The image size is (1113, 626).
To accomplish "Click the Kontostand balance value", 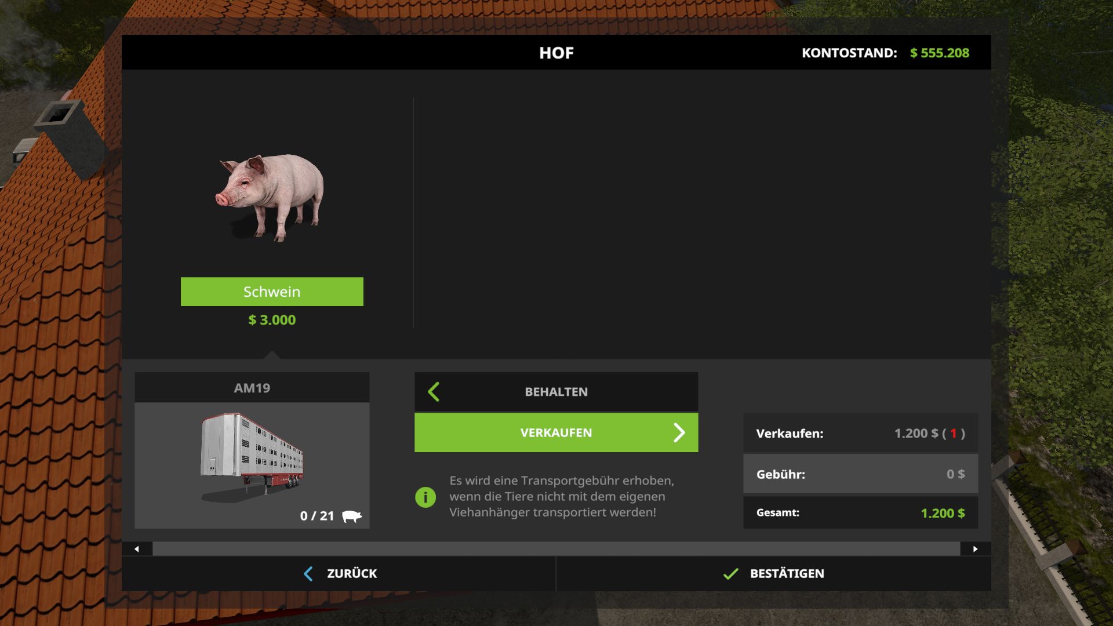I will coord(940,53).
